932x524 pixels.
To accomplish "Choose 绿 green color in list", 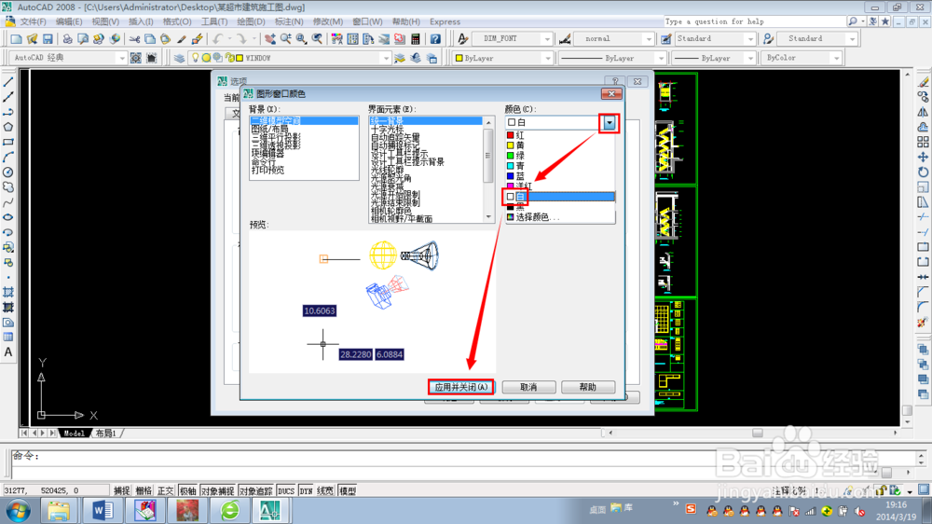I will (560, 156).
